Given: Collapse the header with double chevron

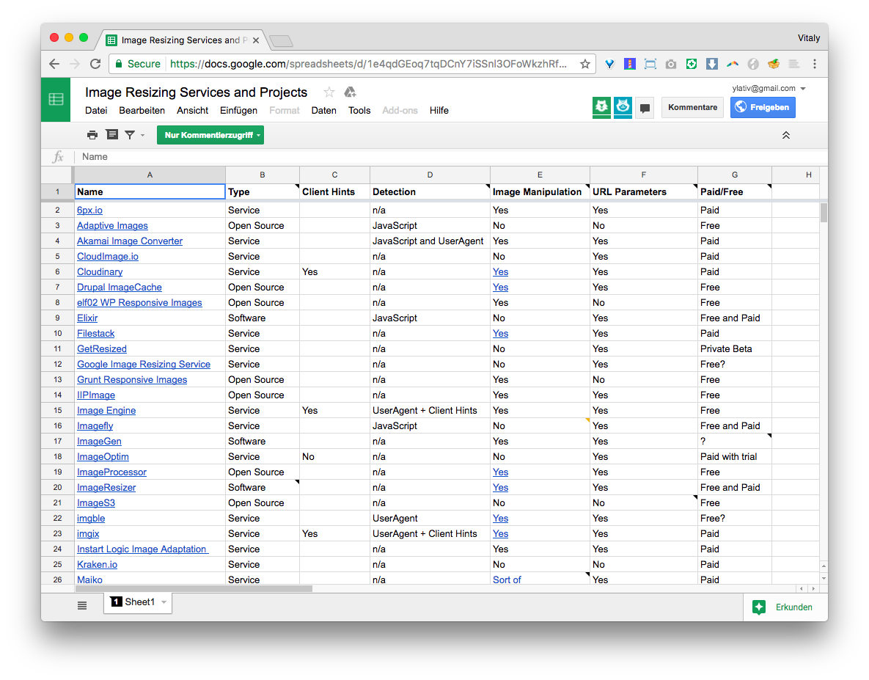Looking at the screenshot, I should (786, 135).
